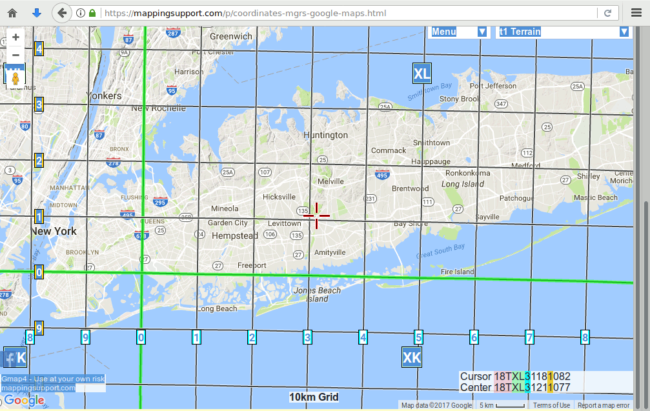650x411 pixels.
Task: Click the Street View pegman icon
Action: tap(15, 77)
